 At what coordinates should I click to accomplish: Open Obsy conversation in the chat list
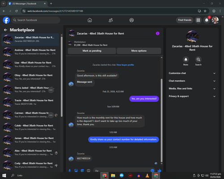[x=30, y=77]
